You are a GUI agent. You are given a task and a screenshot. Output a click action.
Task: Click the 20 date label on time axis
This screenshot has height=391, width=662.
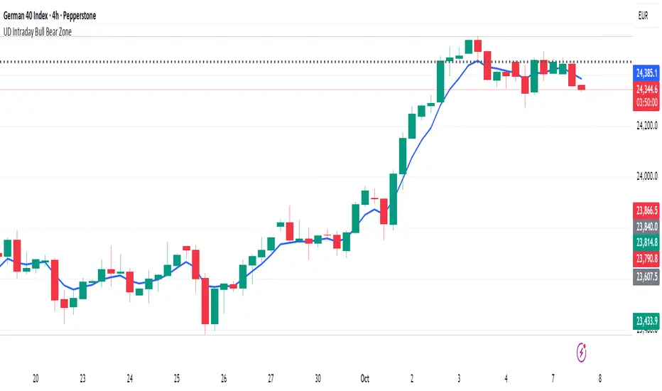(36, 379)
